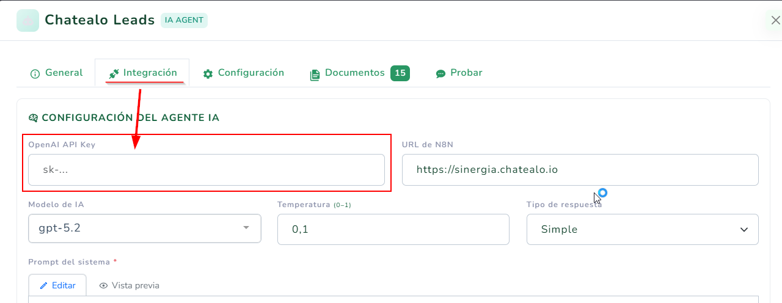Open the Integración tab
Image resolution: width=782 pixels, height=303 pixels.
(x=142, y=73)
